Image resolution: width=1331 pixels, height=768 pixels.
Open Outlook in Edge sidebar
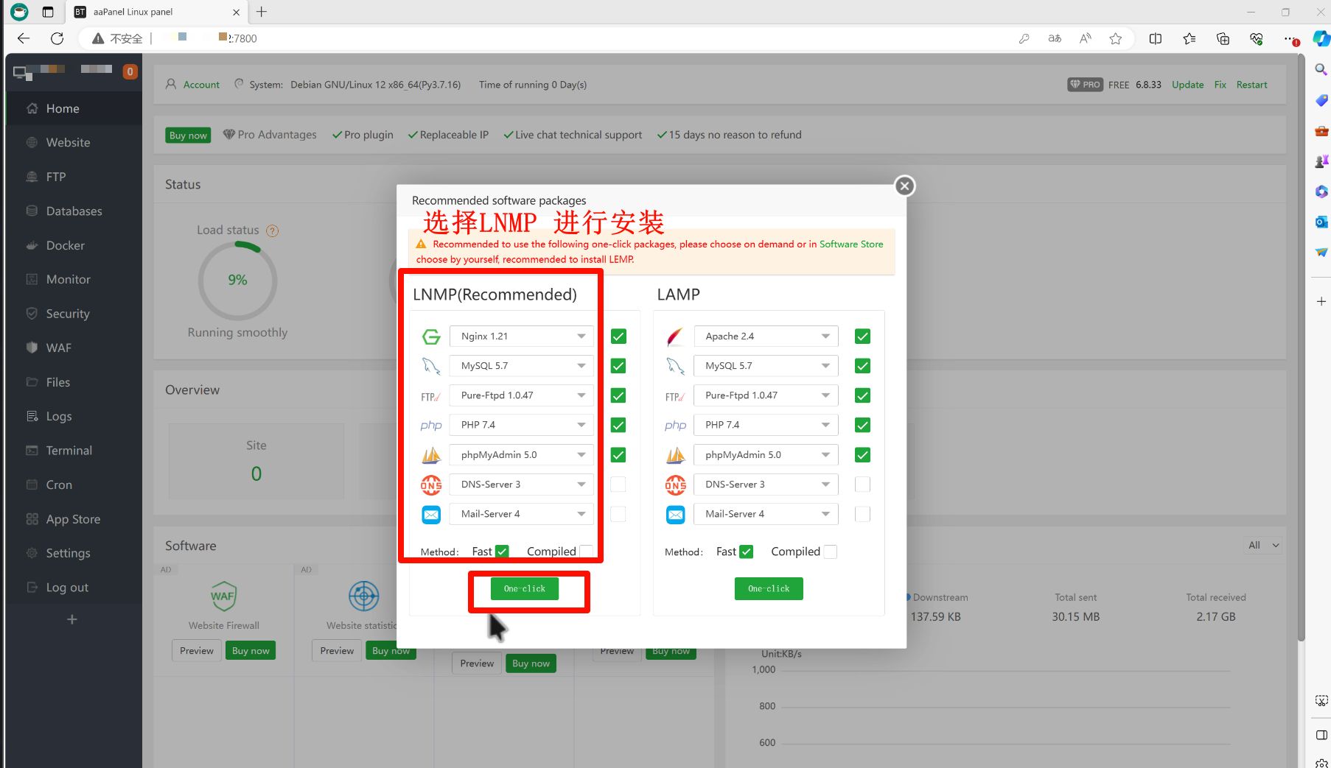click(1321, 222)
